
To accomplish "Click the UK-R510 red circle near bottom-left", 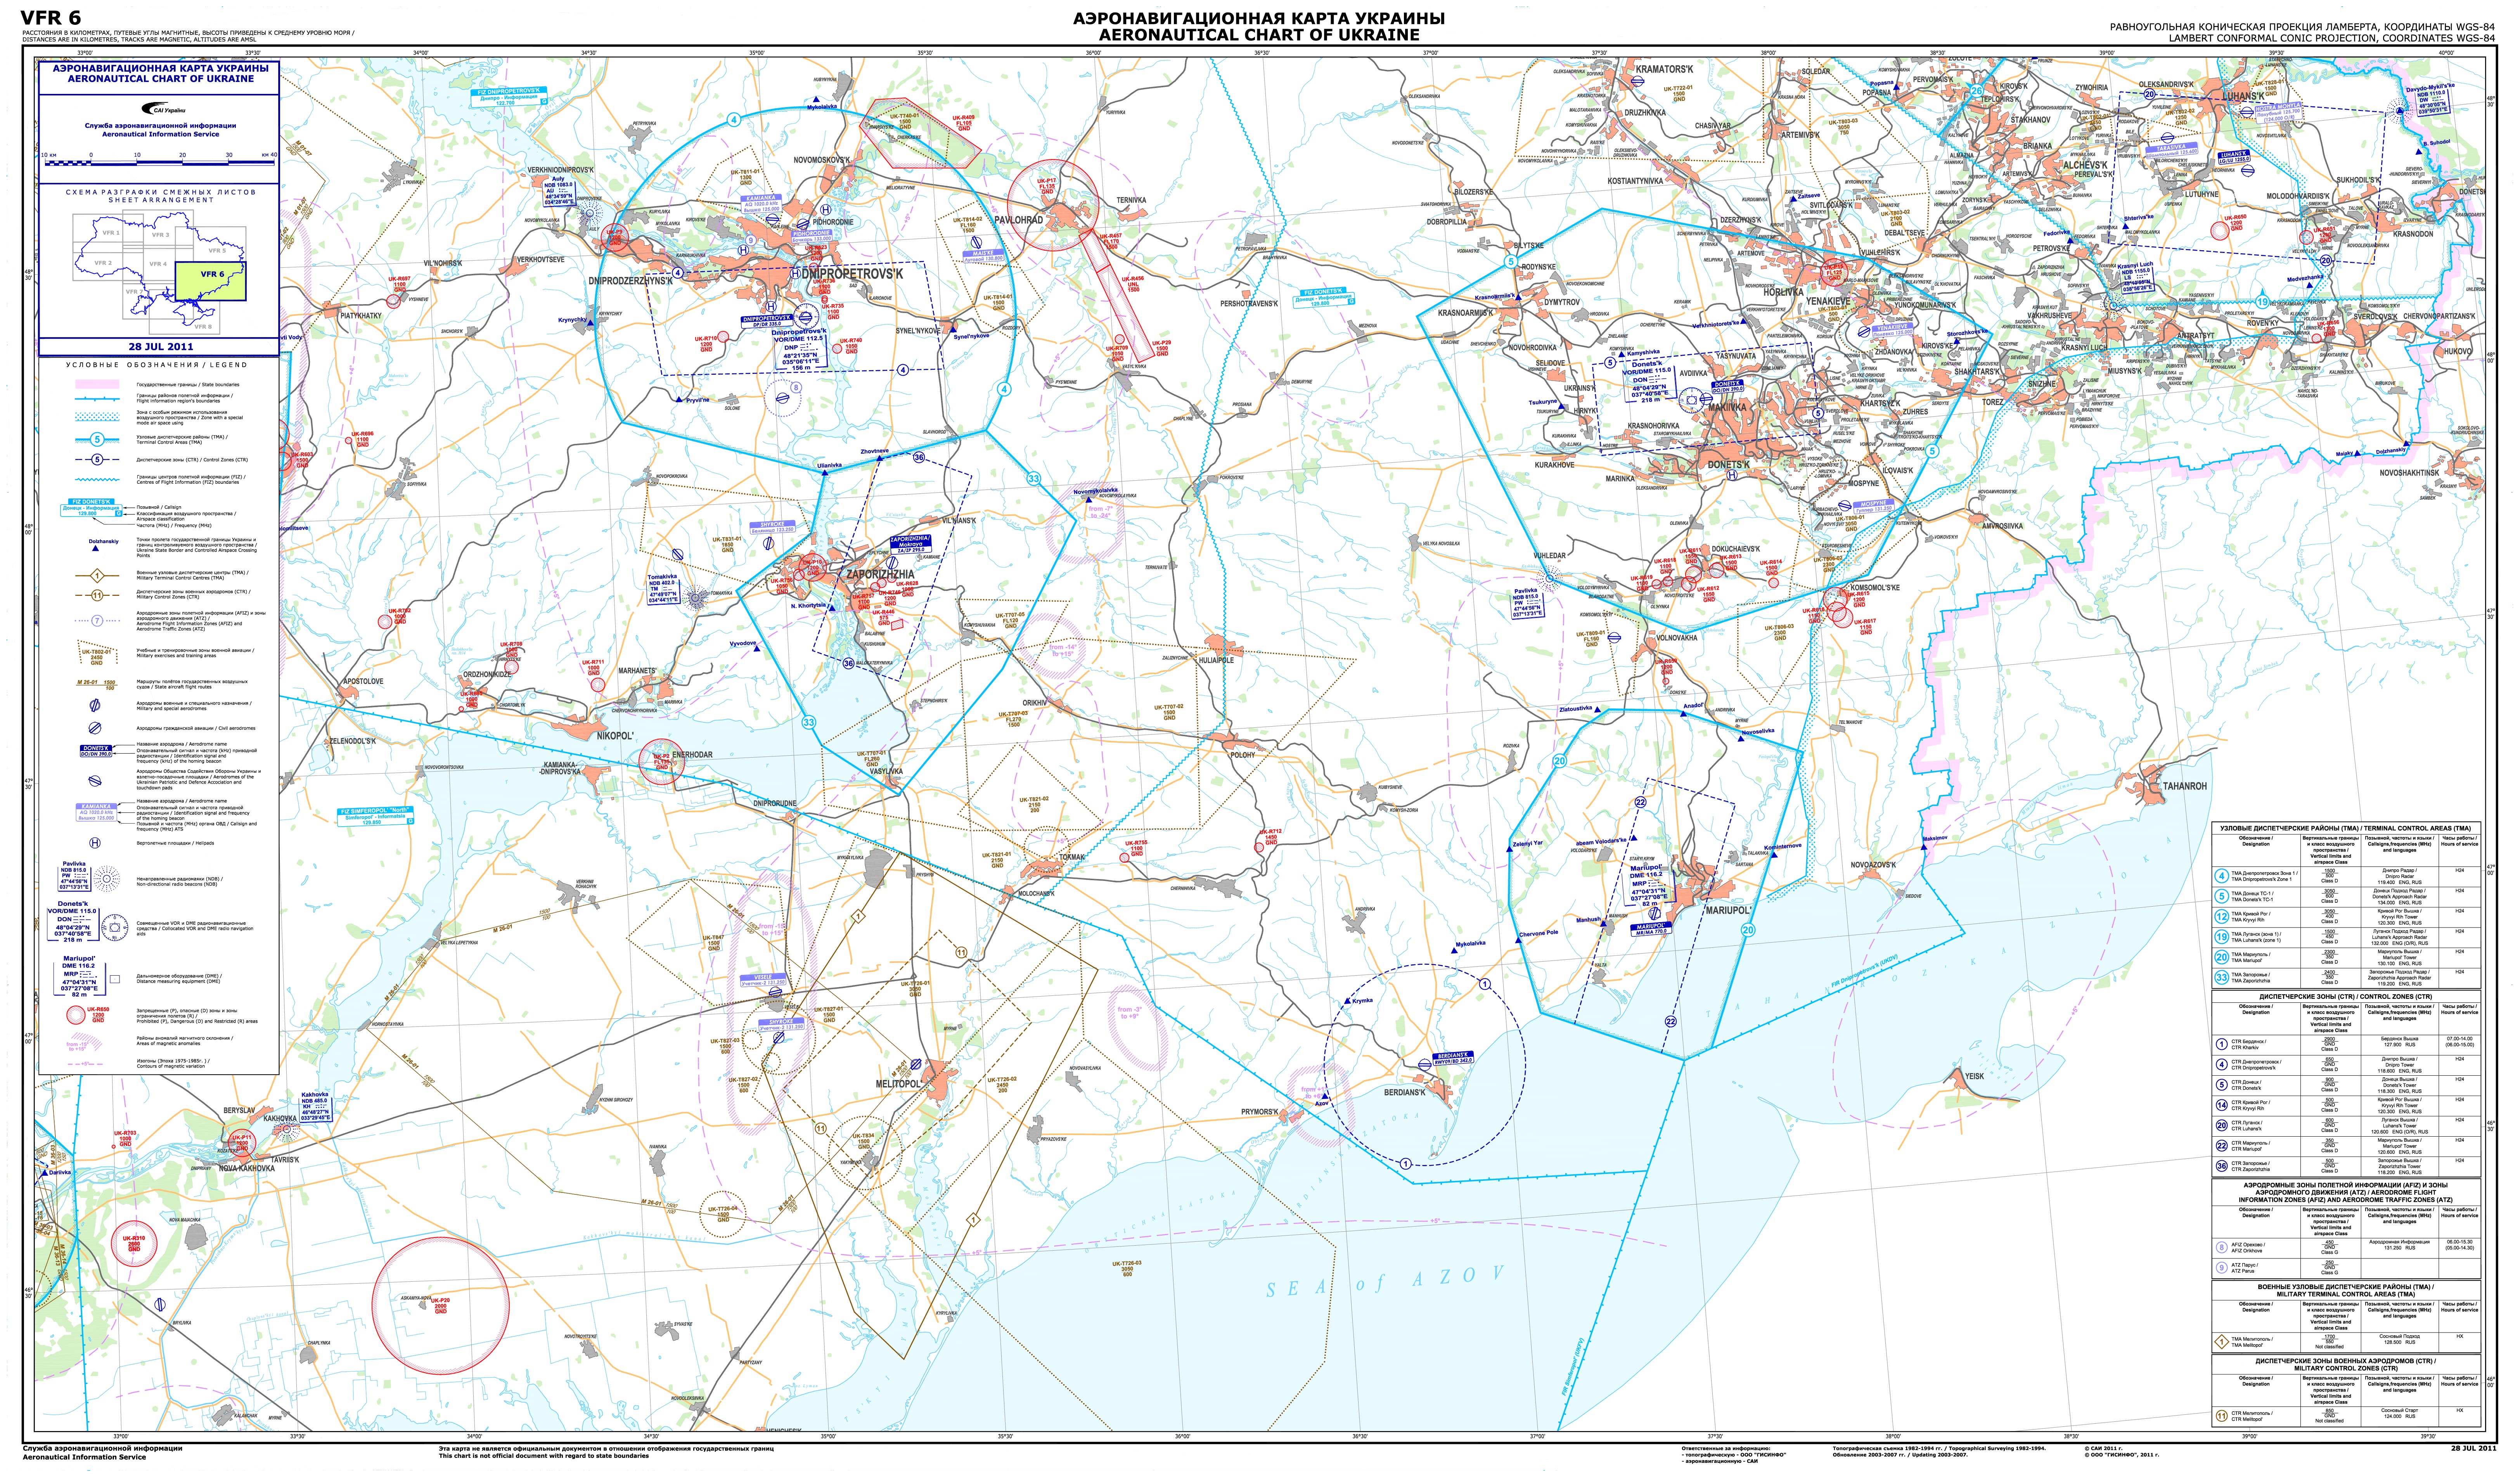I will (x=134, y=1245).
